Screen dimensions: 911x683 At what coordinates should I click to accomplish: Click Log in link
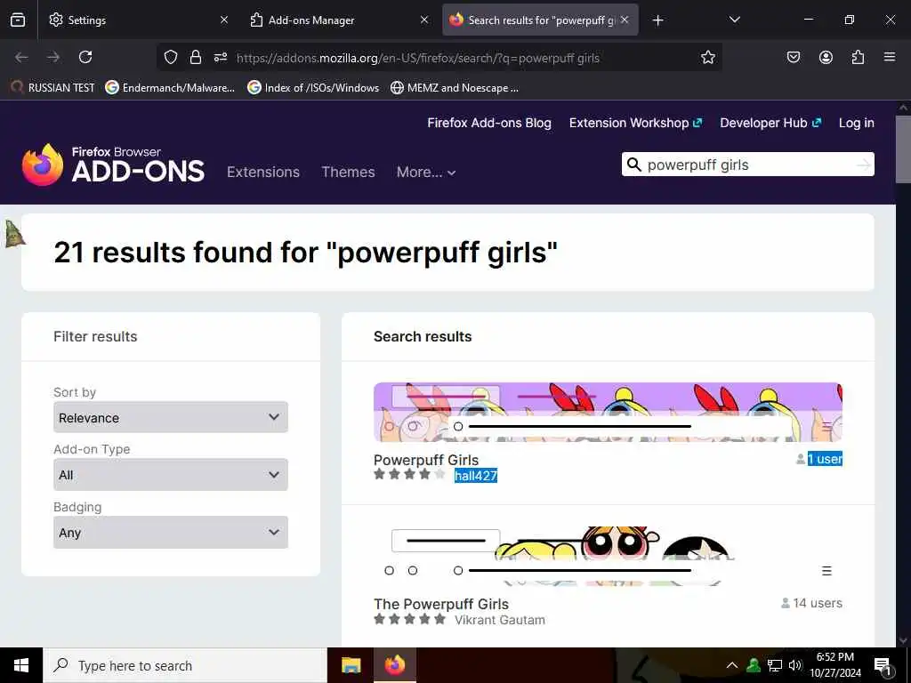point(857,123)
